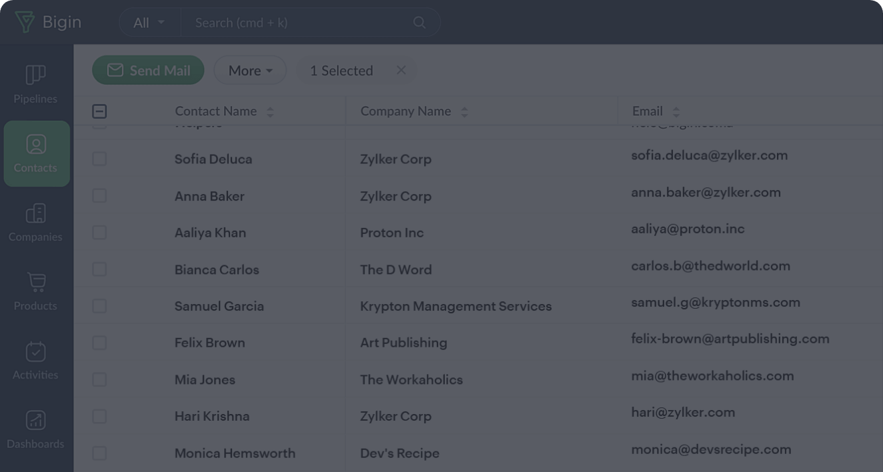
Task: Open the Companies module
Action: pyautogui.click(x=35, y=223)
